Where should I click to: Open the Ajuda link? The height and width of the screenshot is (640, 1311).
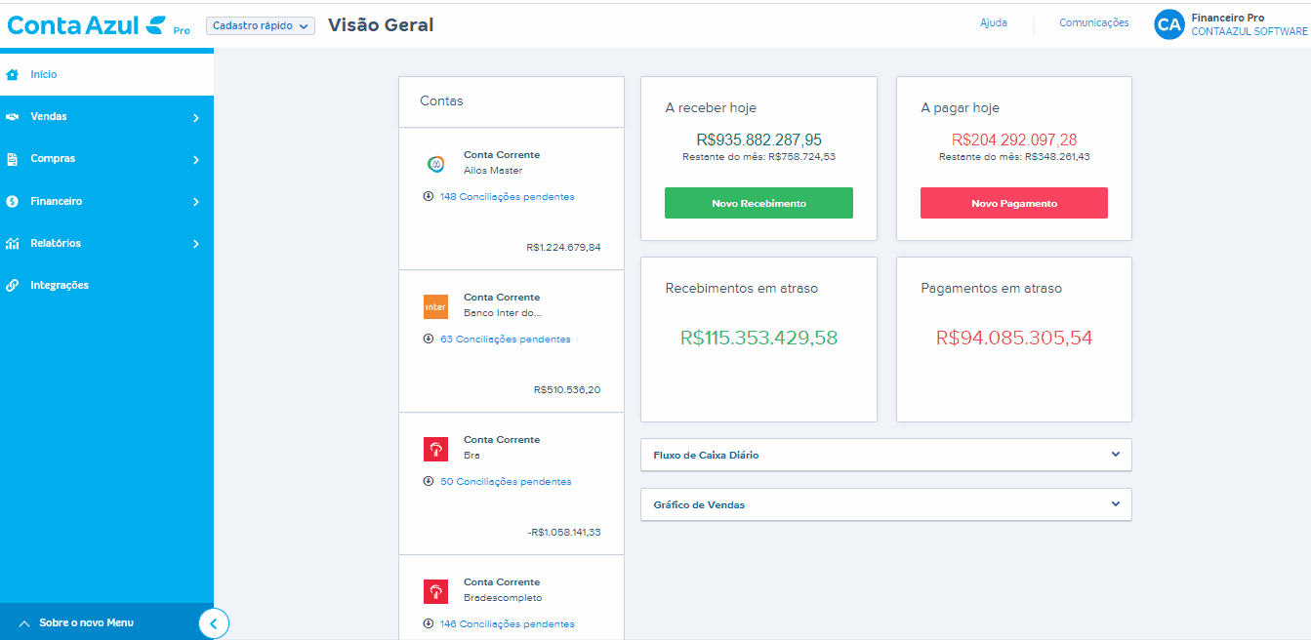994,22
